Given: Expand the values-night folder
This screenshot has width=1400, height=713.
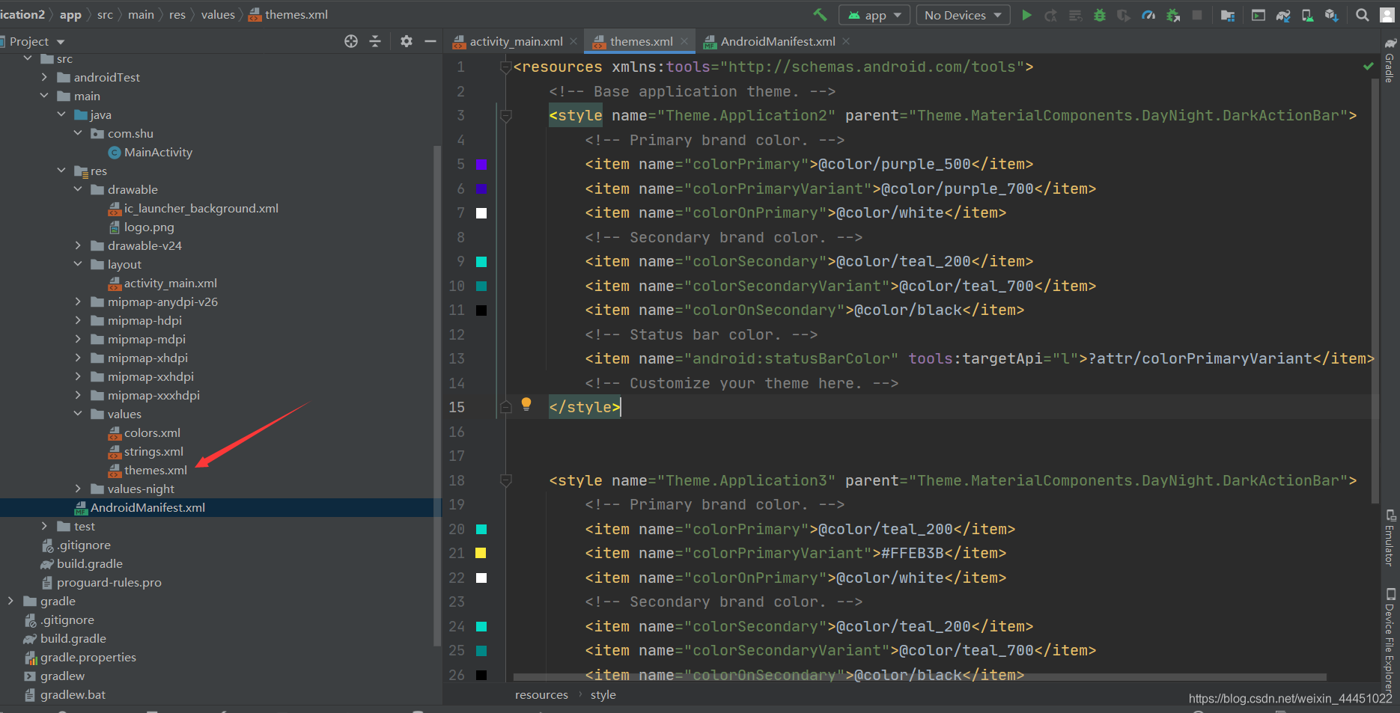Looking at the screenshot, I should [78, 489].
